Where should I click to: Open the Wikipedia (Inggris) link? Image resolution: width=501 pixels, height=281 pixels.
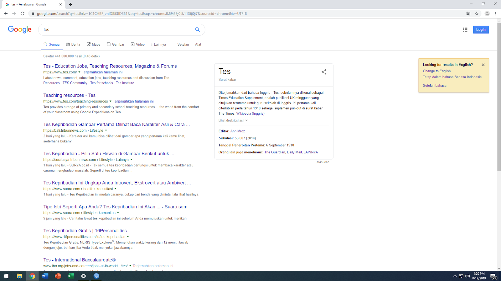coord(250,114)
